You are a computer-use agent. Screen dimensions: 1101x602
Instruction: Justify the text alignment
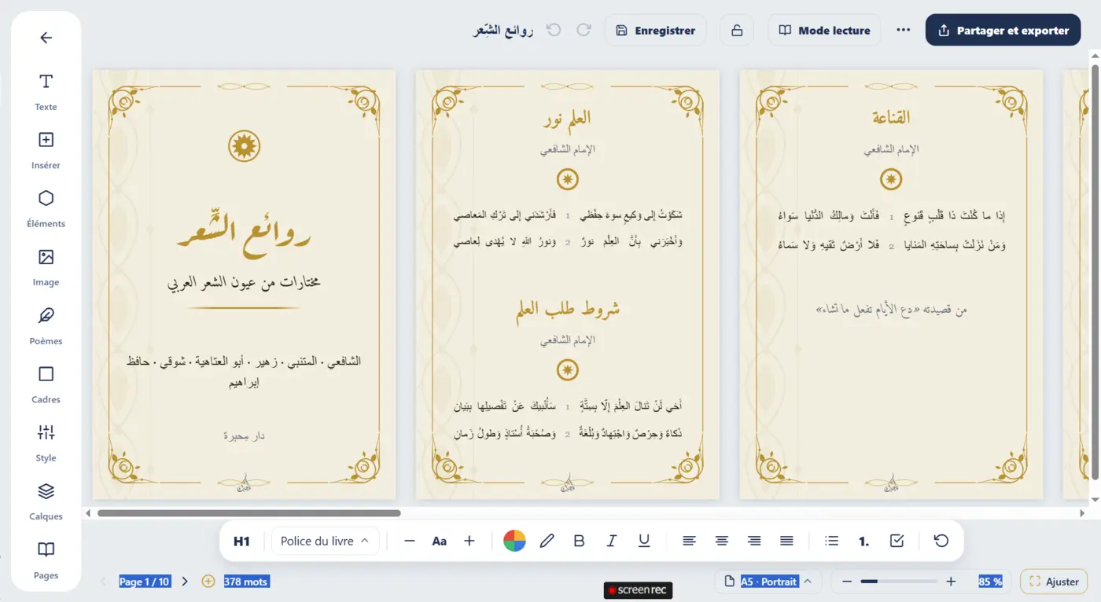click(786, 541)
